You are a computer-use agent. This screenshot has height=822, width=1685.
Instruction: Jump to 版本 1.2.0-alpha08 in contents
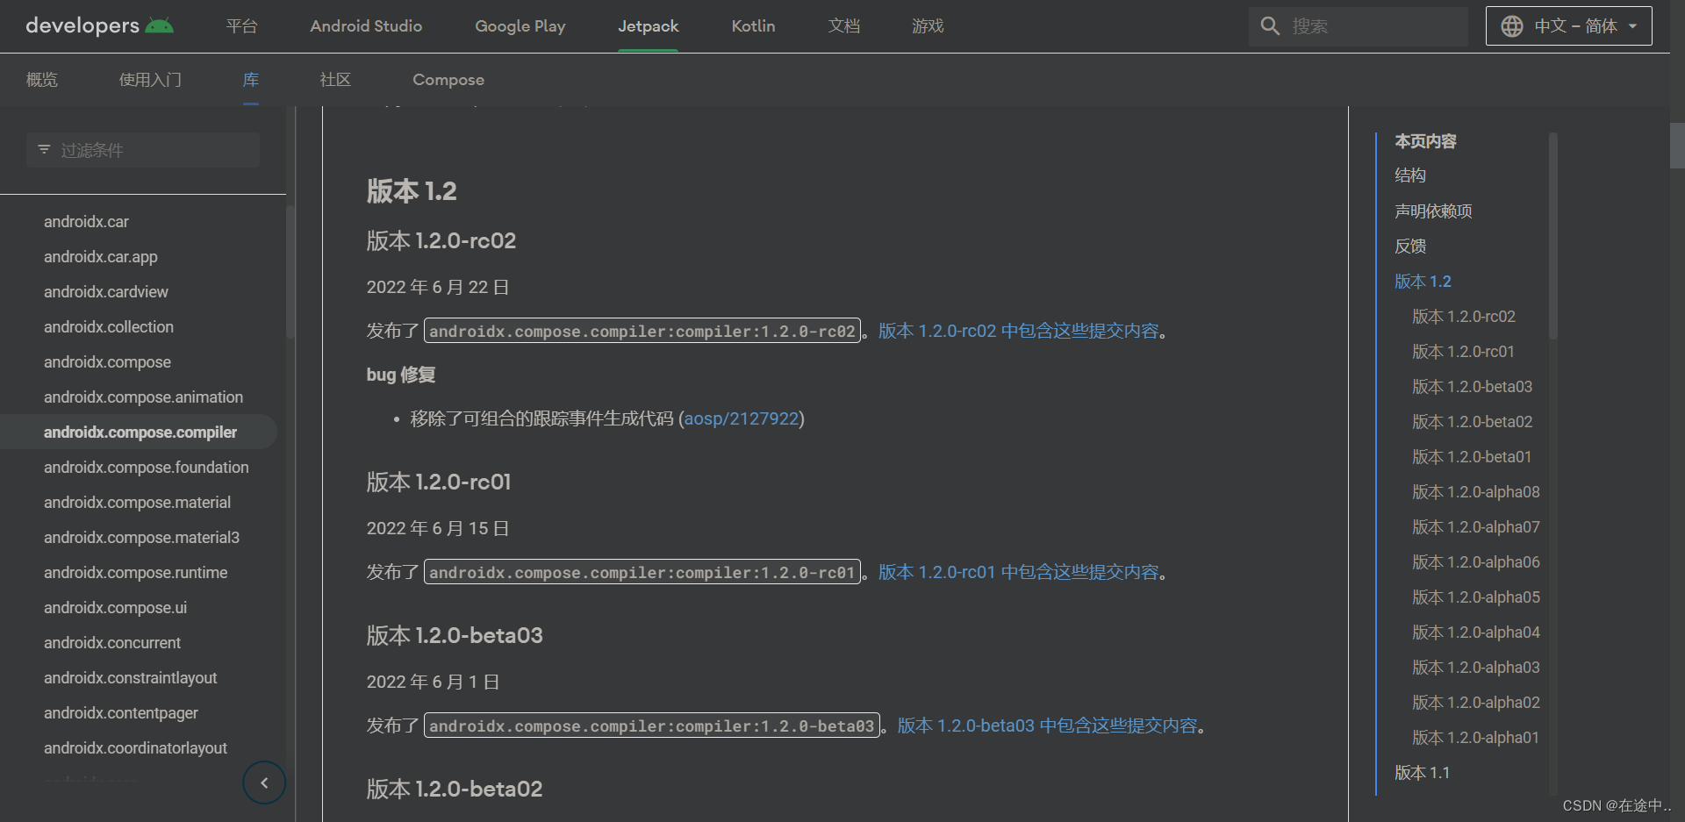(x=1475, y=491)
